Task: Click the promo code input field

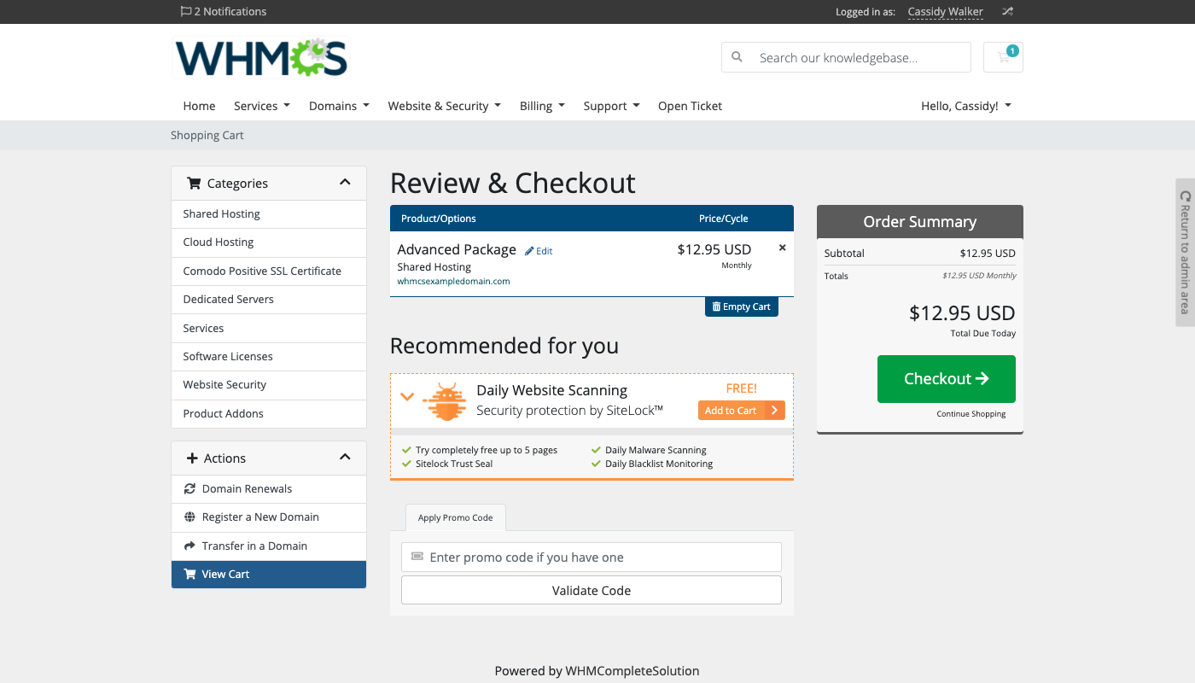Action: pos(591,557)
